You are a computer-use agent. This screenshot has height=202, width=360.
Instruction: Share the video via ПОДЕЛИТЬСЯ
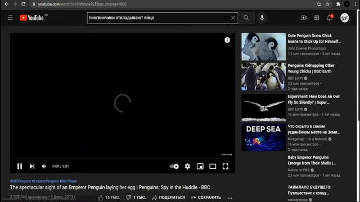169,198
